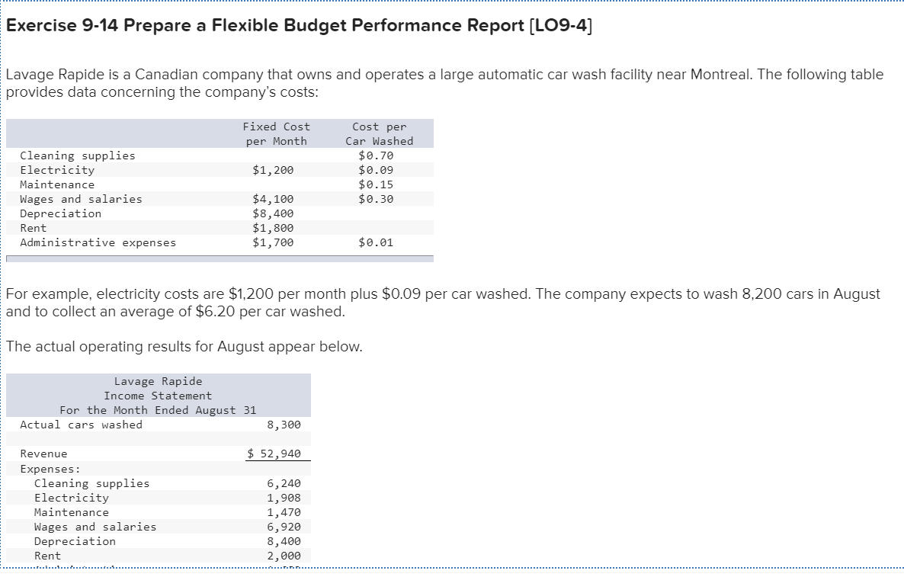Click the Income Statement header
904x577 pixels.
(x=158, y=396)
